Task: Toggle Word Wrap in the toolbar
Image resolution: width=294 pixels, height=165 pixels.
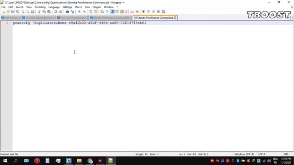Action: (x=102, y=11)
